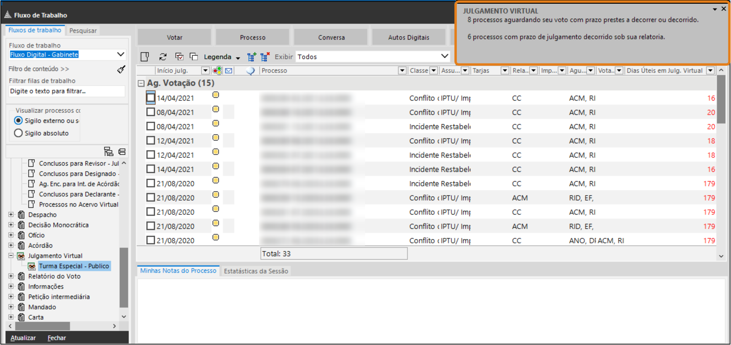This screenshot has height=345, width=731.
Task: Click the Atualizar button
Action: 23,338
